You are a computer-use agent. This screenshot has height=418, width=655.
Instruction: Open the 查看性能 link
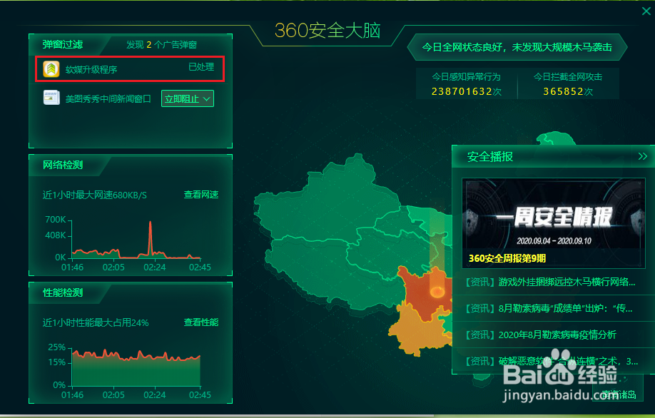tap(200, 322)
